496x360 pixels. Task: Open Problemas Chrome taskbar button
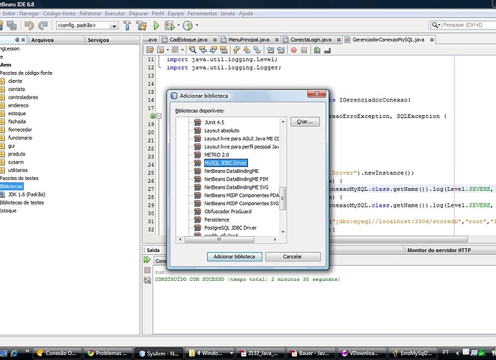(x=108, y=353)
